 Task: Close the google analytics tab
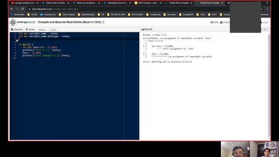[37, 3]
